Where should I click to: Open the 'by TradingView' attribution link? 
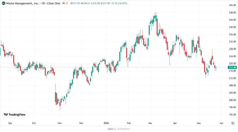(122, 129)
